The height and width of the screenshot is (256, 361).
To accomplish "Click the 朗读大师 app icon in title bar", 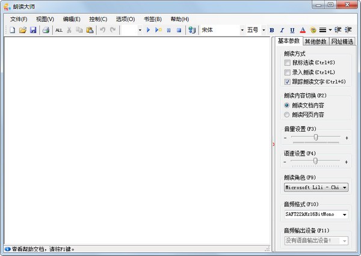I will pos(7,7).
